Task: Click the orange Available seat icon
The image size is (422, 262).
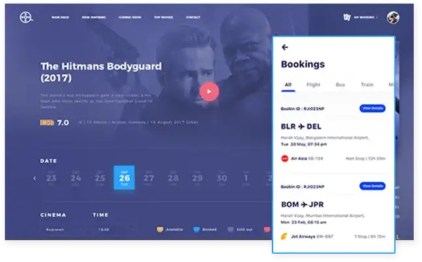Action: point(160,229)
